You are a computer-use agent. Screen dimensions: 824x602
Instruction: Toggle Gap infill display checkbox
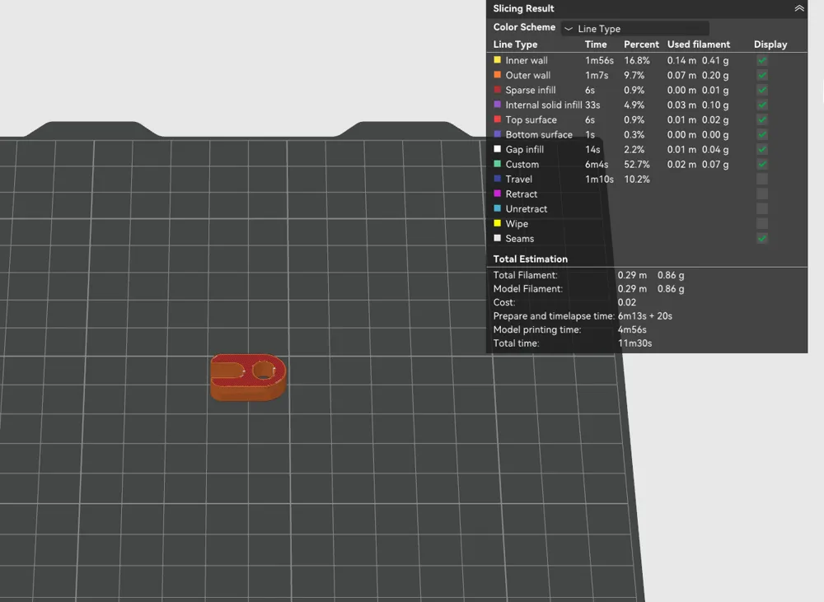click(762, 149)
